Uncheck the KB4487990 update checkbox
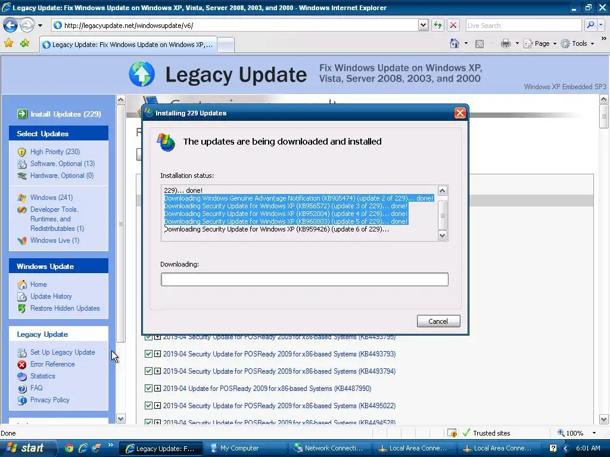 tap(148, 388)
